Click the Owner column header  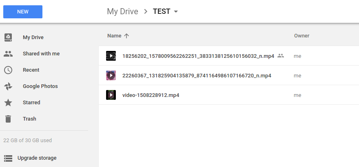pos(301,36)
